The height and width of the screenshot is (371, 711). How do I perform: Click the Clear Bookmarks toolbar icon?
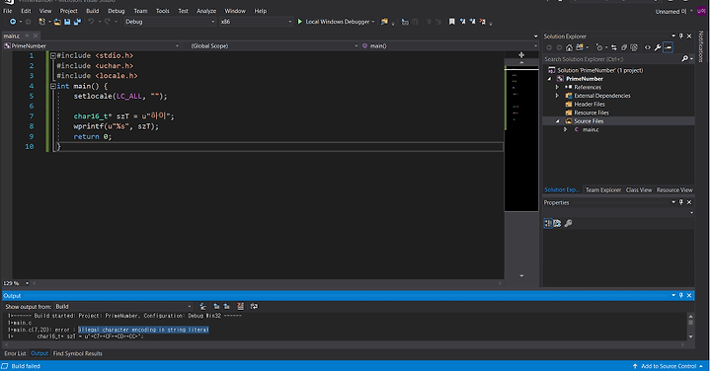coord(483,22)
